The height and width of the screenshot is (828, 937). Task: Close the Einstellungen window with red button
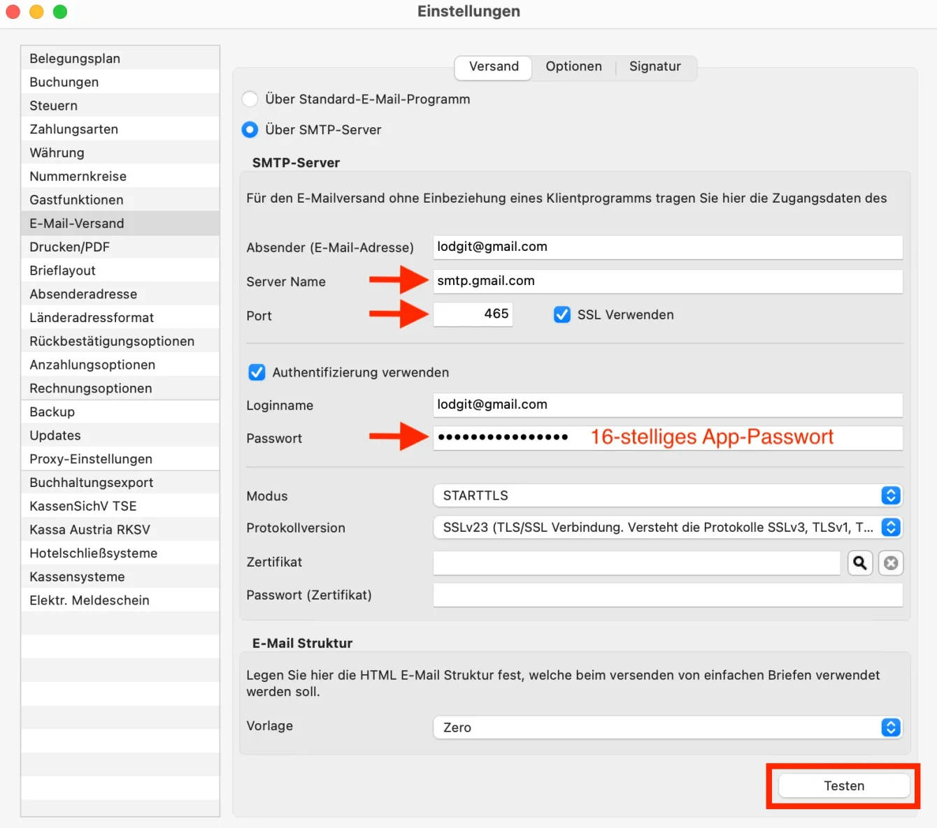[x=13, y=12]
